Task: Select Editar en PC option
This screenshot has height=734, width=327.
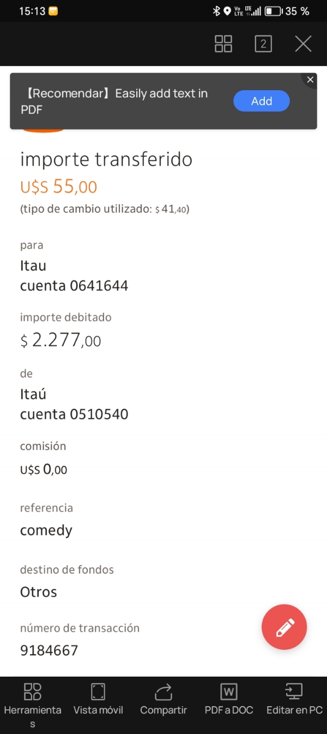Action: 294,700
